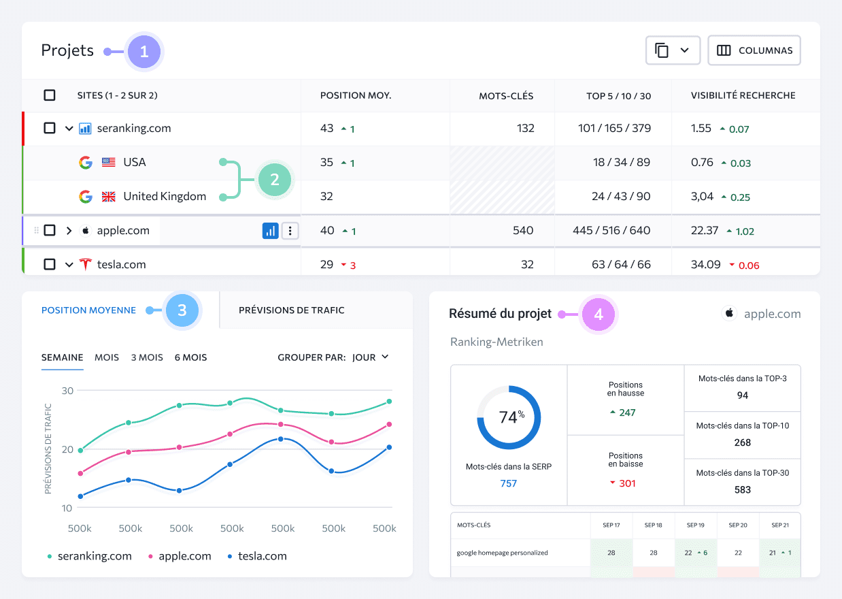
Task: Select the 3 MOIS time range
Action: point(147,357)
